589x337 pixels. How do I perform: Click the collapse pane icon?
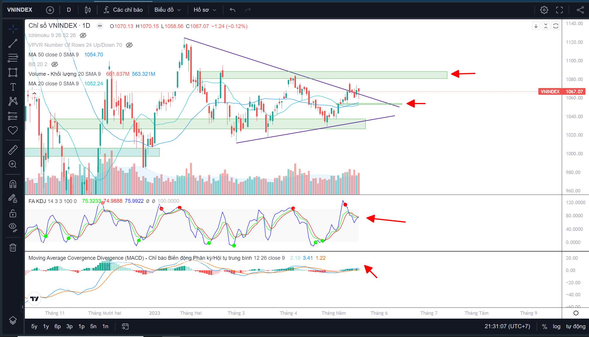(x=546, y=26)
